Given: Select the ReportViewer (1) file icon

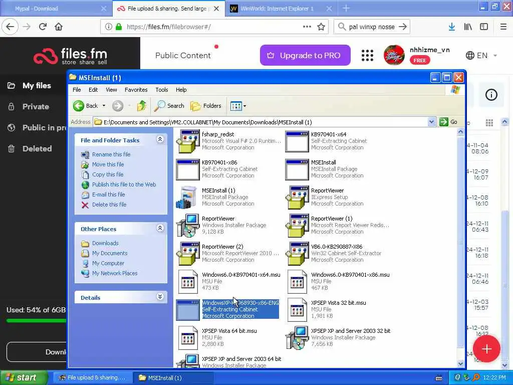Looking at the screenshot, I should coord(297,226).
